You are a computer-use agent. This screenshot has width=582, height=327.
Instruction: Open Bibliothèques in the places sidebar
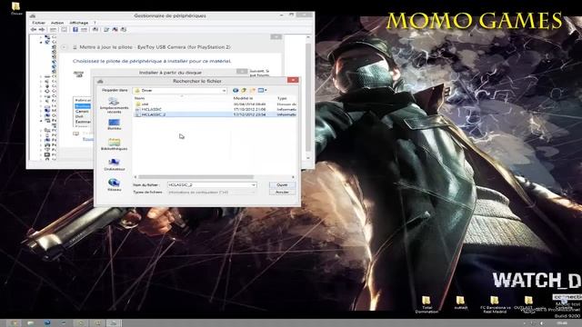(x=114, y=144)
